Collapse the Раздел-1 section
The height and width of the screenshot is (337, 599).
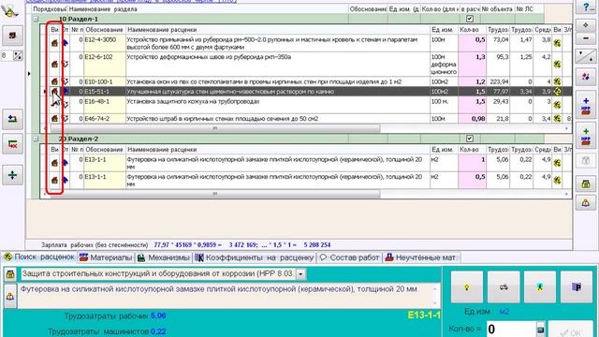pyautogui.click(x=36, y=19)
